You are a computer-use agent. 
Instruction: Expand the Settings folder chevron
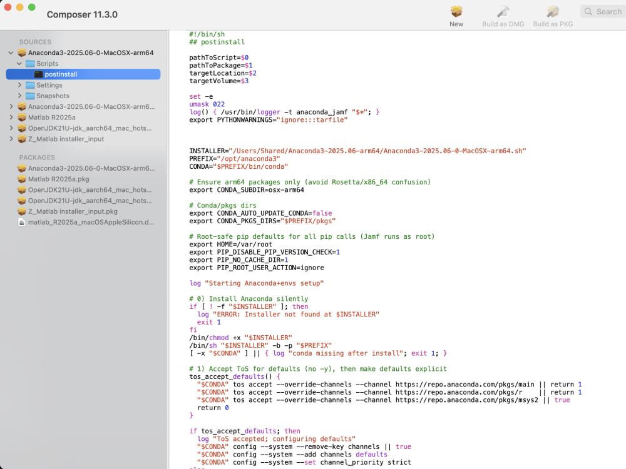[19, 85]
